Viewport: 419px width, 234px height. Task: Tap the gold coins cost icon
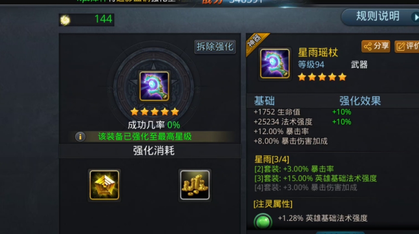click(195, 185)
